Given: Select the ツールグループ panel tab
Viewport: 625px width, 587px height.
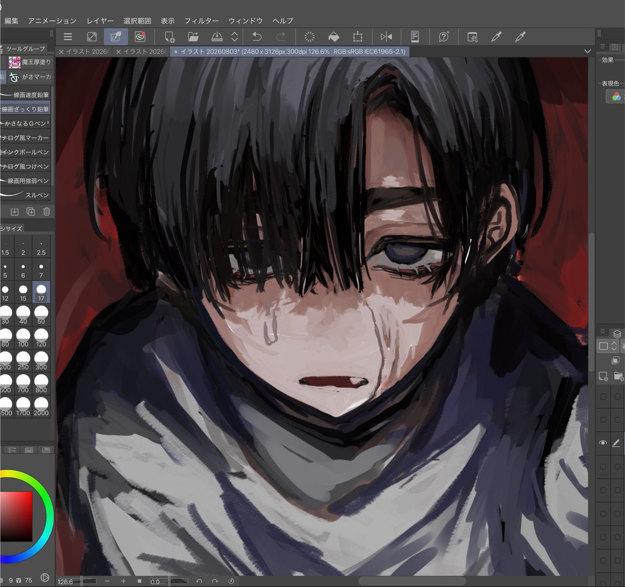Looking at the screenshot, I should coord(25,48).
